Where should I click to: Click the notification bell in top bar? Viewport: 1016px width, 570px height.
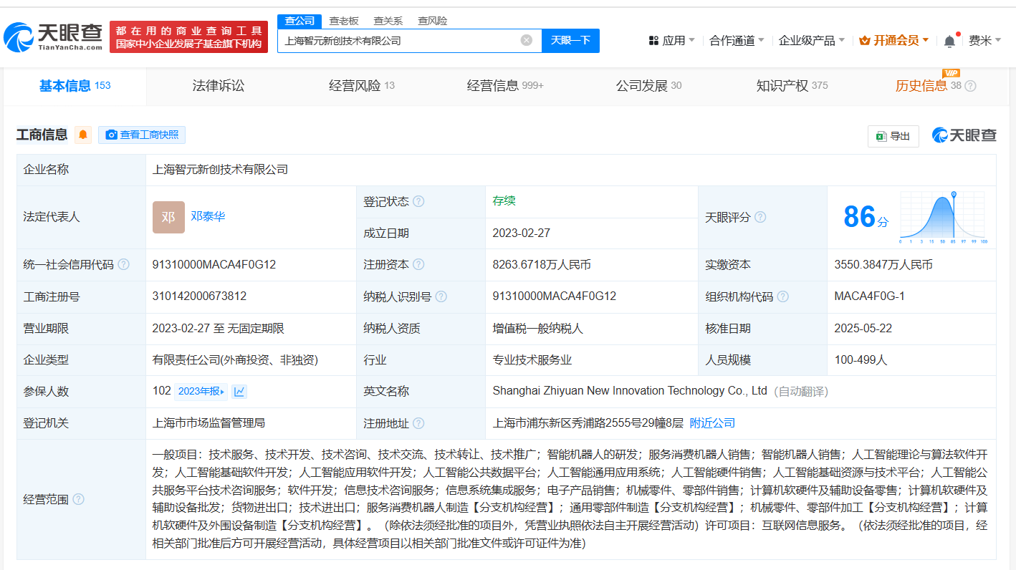pos(949,41)
